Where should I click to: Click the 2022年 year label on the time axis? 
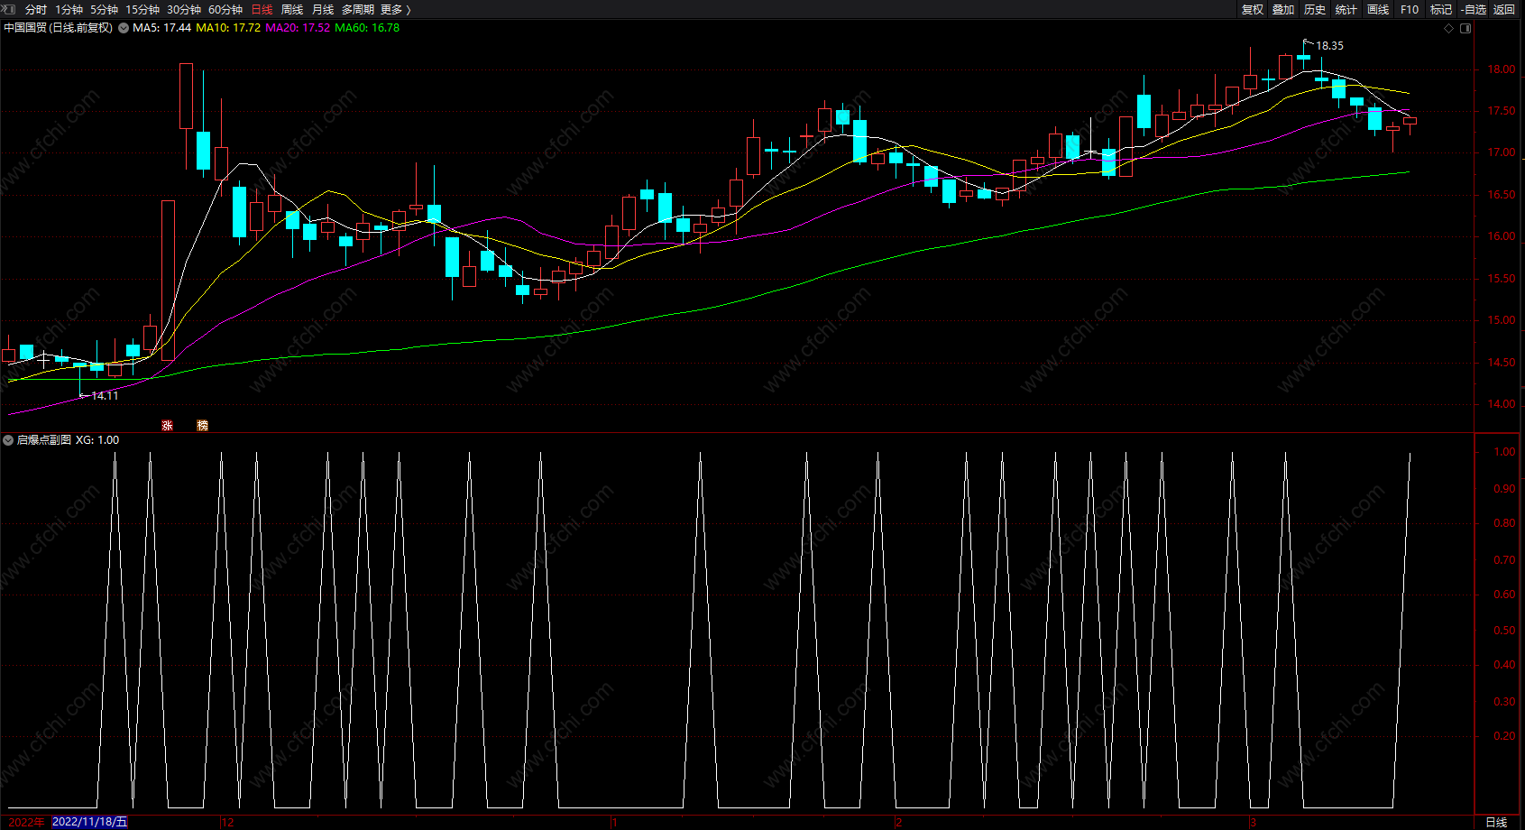(26, 822)
